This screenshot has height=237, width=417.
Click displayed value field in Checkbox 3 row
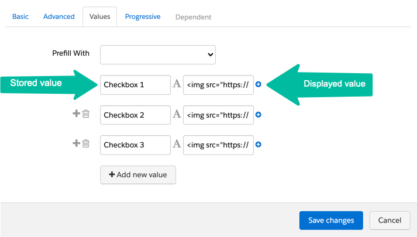[218, 145]
